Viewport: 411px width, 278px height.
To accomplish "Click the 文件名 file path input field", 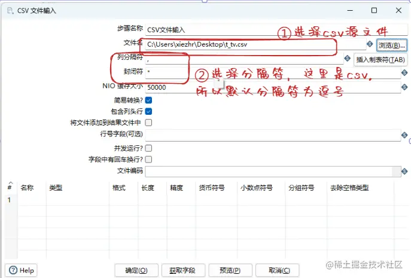I will tap(255, 44).
